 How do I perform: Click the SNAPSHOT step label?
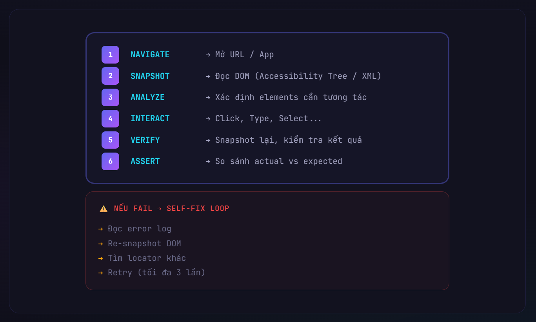150,76
